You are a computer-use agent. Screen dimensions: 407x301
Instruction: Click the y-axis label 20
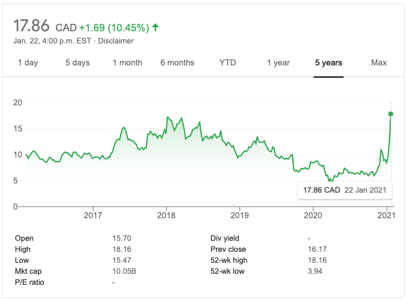[x=17, y=102]
